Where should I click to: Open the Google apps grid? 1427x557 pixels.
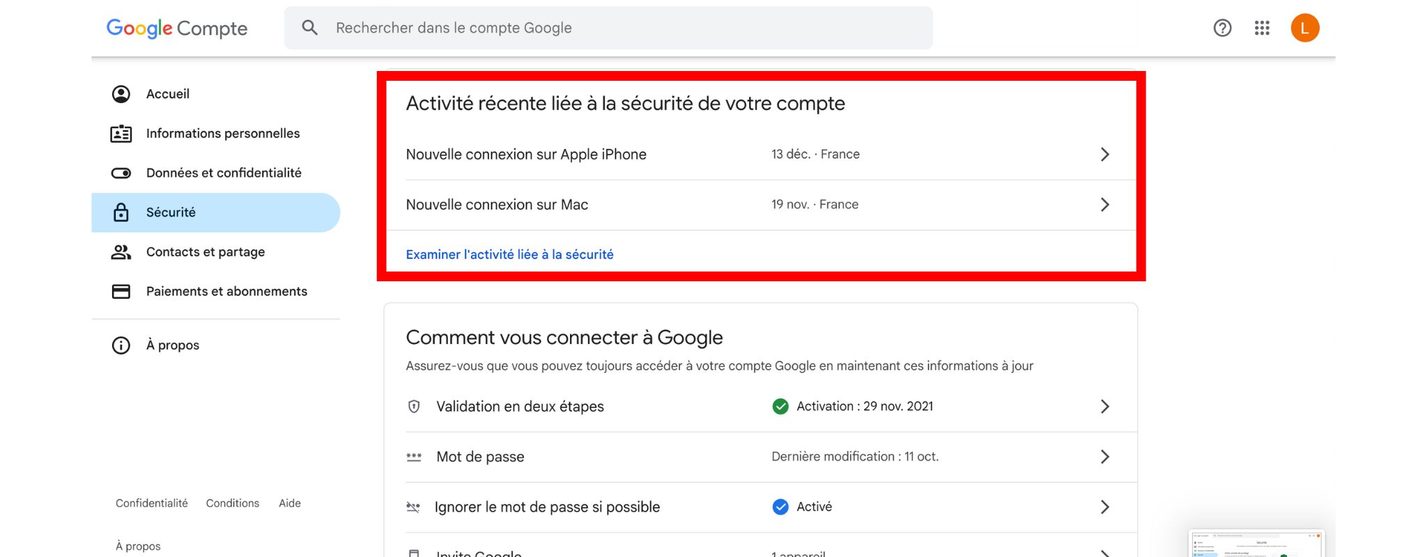tap(1262, 28)
